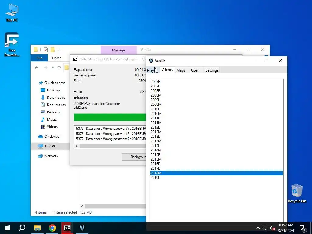The image size is (312, 234).
Task: Select client 2007L in list
Action: point(217,86)
